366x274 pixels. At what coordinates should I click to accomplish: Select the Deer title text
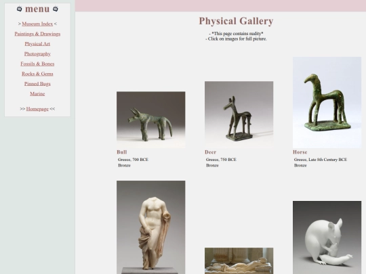[x=211, y=152]
